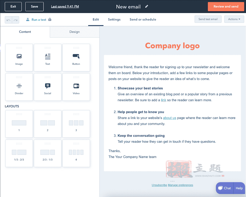Click the undo arrow icon
This screenshot has width=246, height=197.
[8, 20]
